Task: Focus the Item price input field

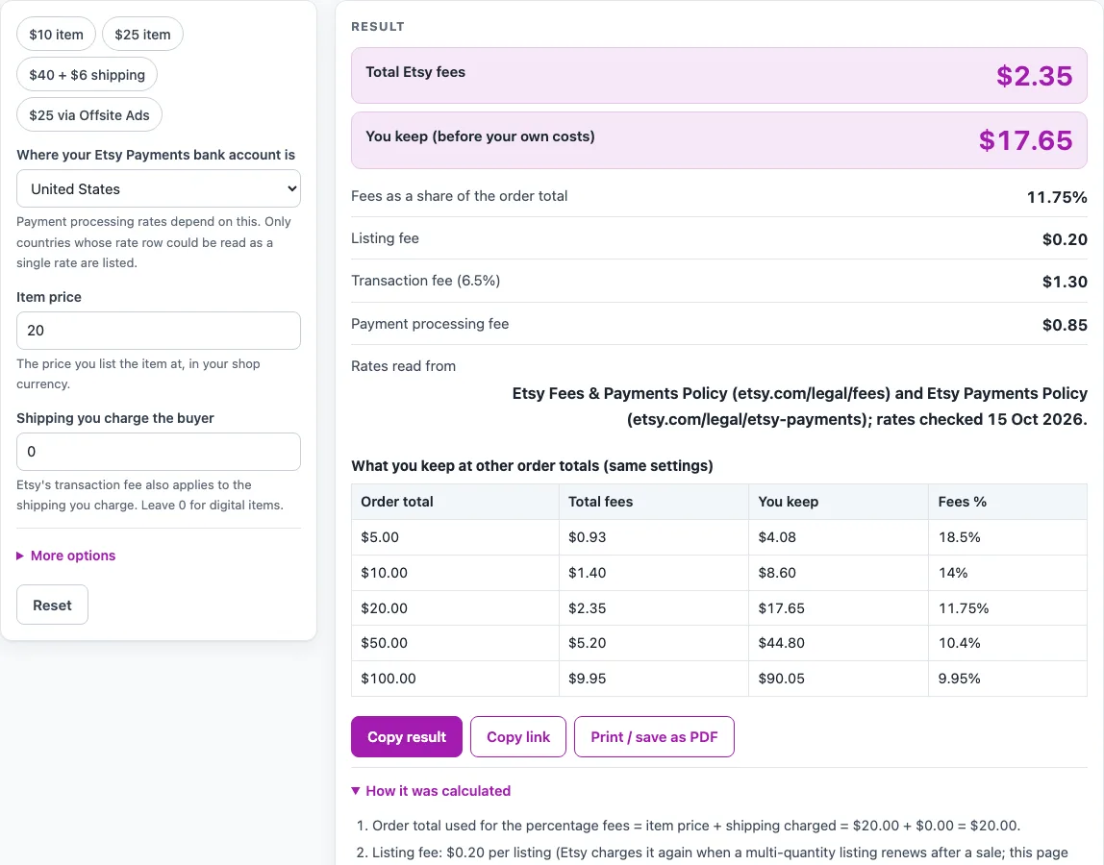Action: [x=159, y=331]
